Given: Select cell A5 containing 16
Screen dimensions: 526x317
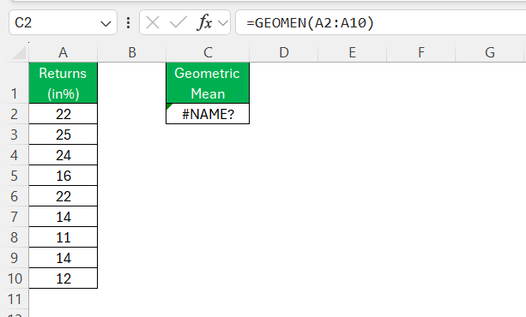Looking at the screenshot, I should coord(63,176).
